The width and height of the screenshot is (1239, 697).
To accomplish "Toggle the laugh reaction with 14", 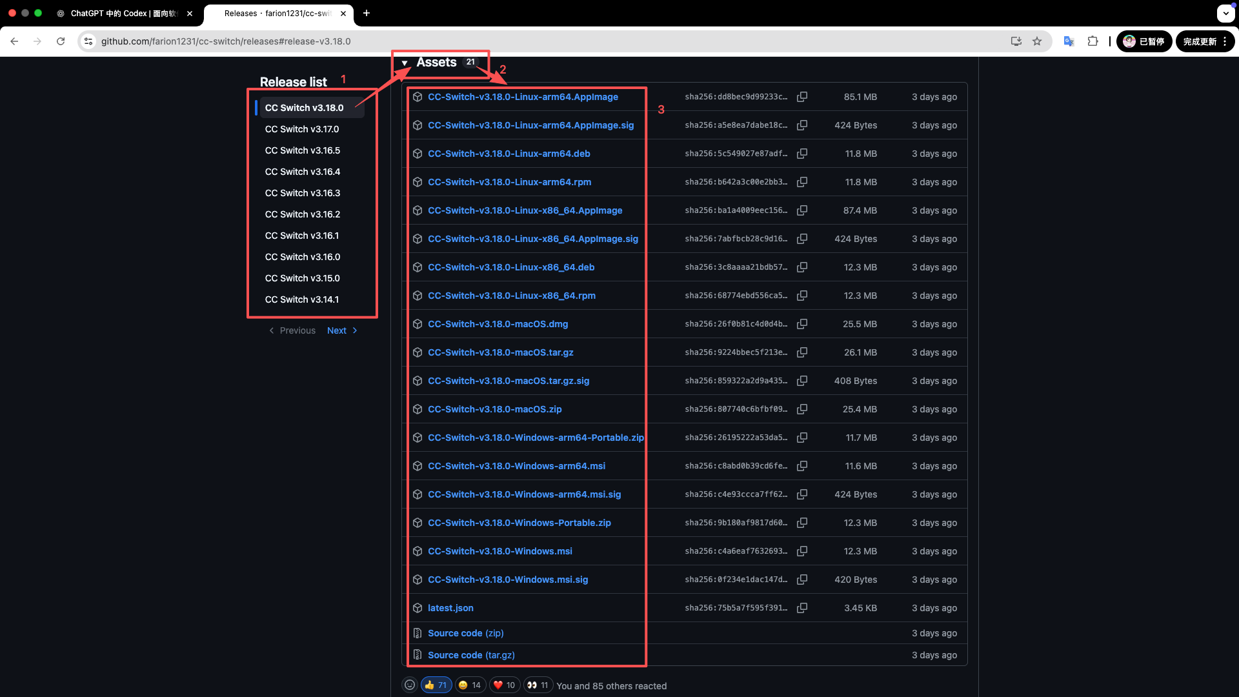I will click(470, 685).
